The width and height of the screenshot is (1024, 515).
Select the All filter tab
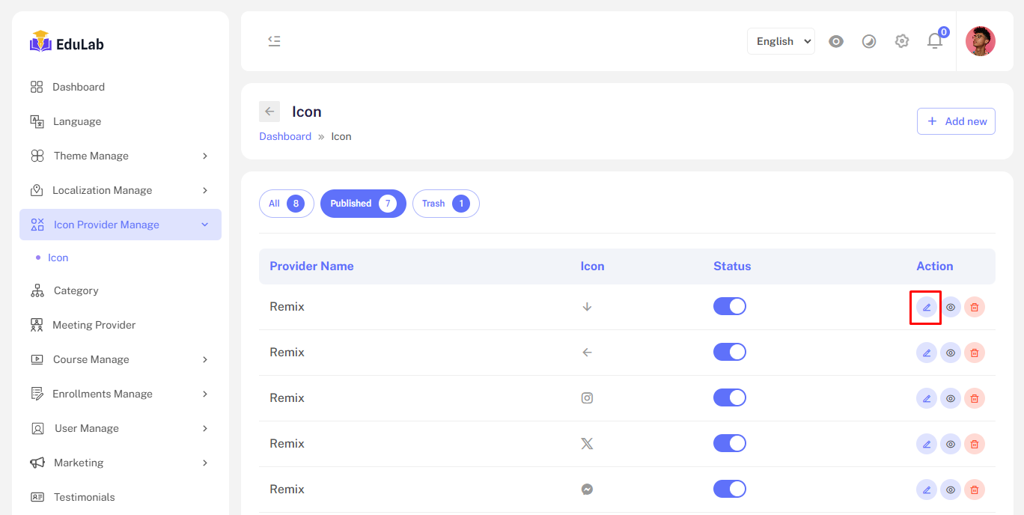286,204
